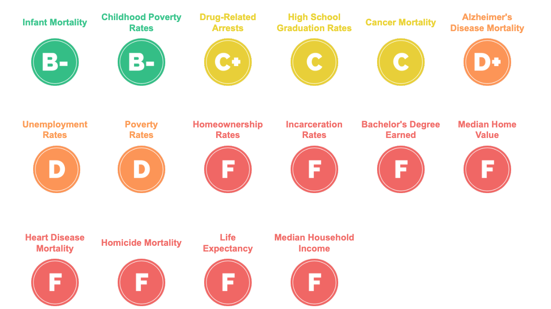Open the Heart Disease Mortality F grade circle
This screenshot has height=309, width=551.
tap(55, 283)
